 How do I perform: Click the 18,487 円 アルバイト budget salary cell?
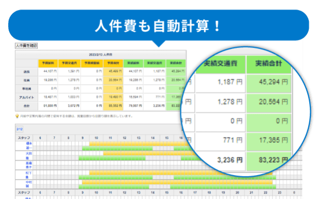point(48,97)
